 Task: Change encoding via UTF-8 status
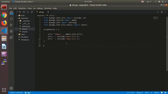(147, 93)
